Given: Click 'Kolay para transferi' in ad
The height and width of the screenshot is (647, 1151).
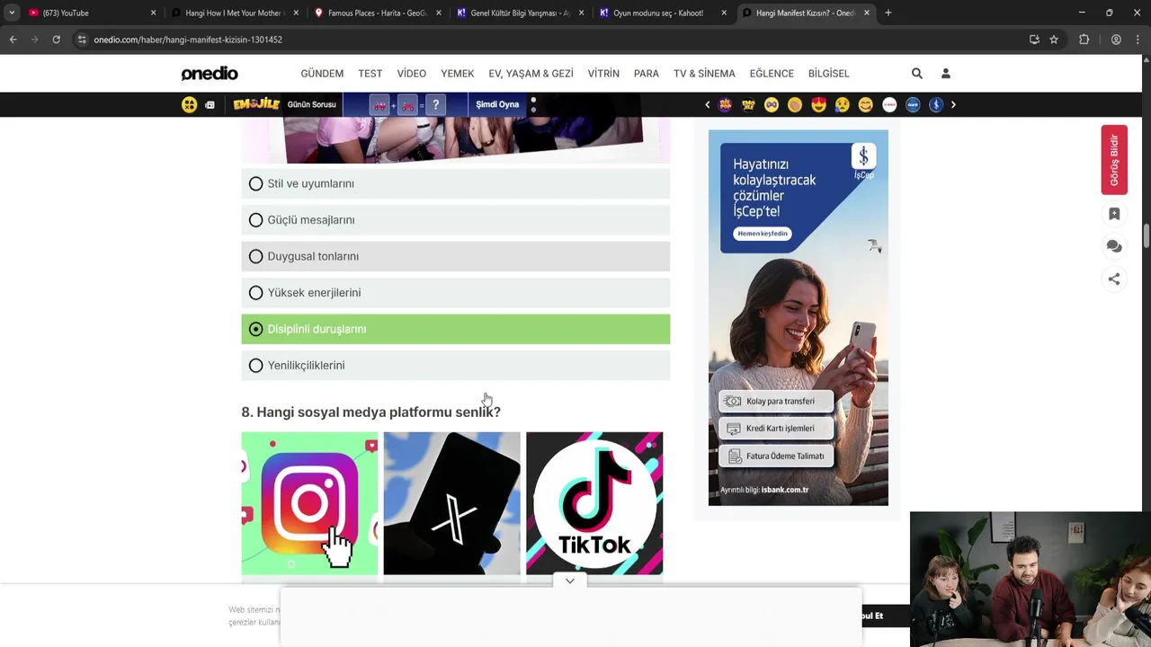Looking at the screenshot, I should (776, 402).
